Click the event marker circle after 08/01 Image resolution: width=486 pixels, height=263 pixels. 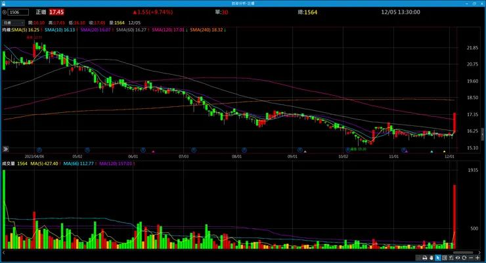click(244, 150)
